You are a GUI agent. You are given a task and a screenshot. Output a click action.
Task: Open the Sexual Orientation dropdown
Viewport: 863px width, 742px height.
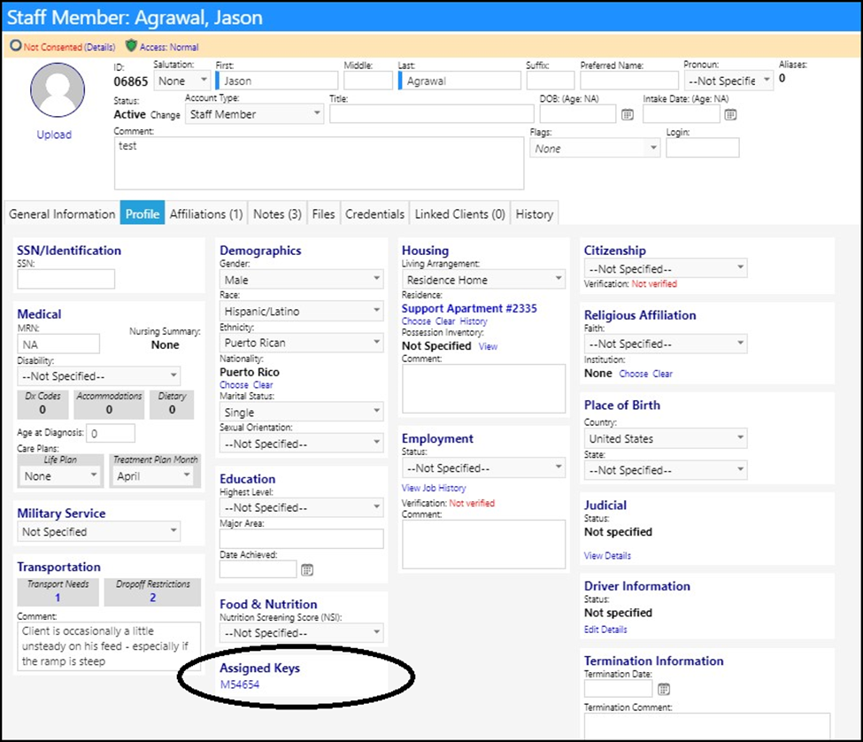tap(301, 443)
